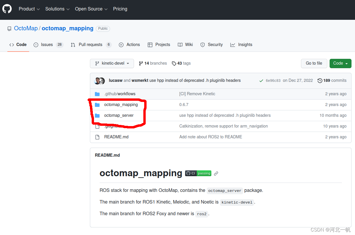This screenshot has width=355, height=235.
Task: Click the lucasw commit author avatar
Action: coord(97,81)
